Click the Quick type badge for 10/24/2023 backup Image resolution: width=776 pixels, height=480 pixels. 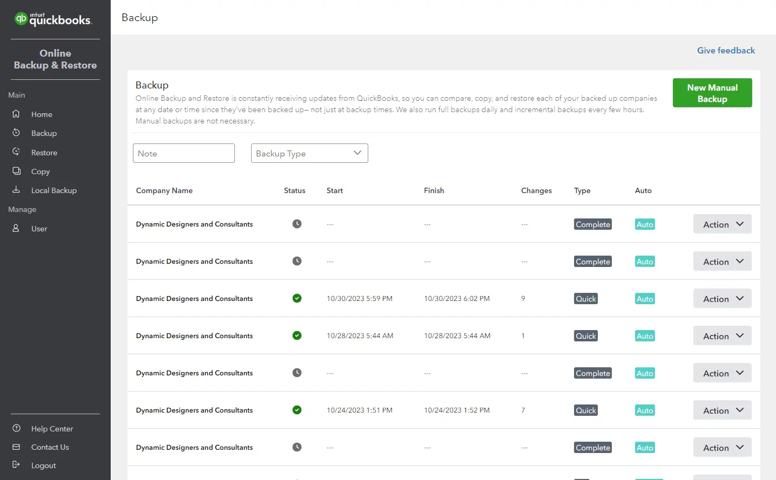pos(586,410)
